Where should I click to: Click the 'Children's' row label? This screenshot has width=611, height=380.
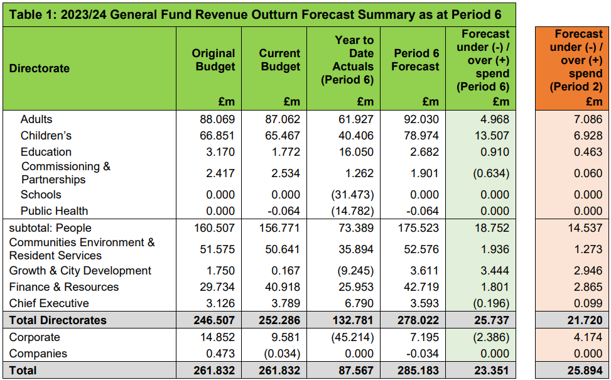(x=46, y=136)
